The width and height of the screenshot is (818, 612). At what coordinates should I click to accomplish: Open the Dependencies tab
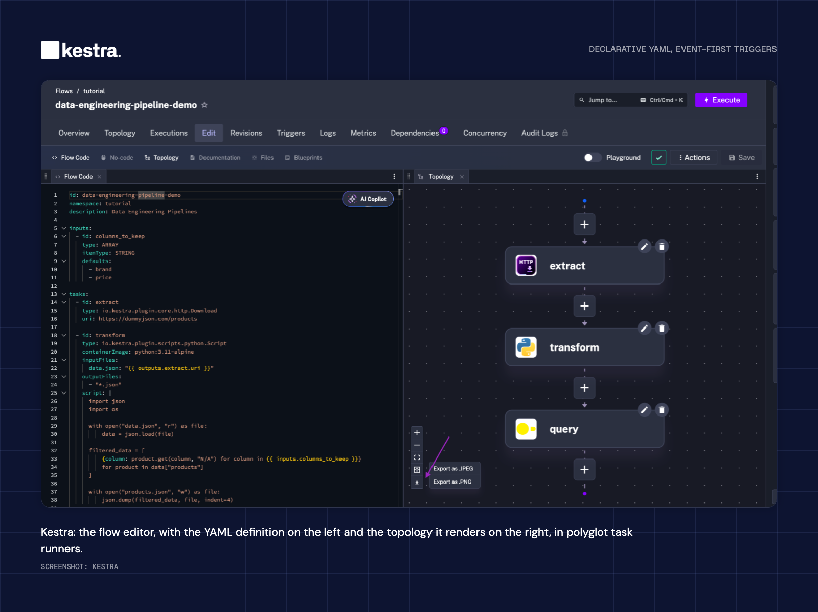pyautogui.click(x=419, y=133)
